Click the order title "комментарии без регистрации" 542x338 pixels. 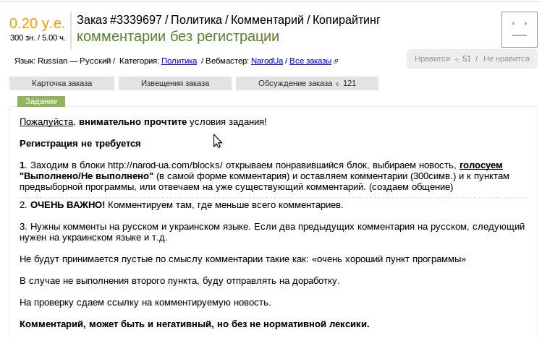(x=177, y=37)
